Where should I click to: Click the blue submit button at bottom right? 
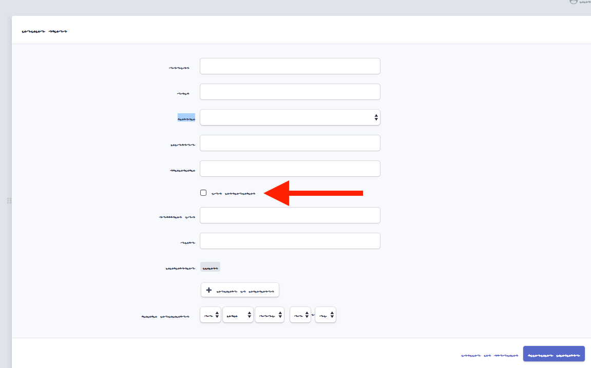pyautogui.click(x=554, y=354)
